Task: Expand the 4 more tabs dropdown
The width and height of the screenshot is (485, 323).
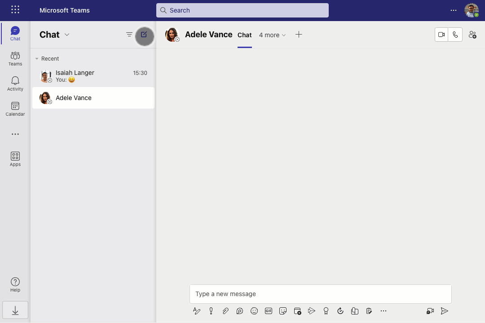Action: (x=272, y=35)
